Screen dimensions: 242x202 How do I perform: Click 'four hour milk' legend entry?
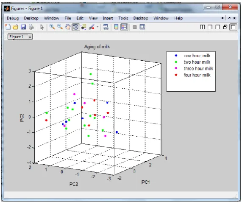197,75
